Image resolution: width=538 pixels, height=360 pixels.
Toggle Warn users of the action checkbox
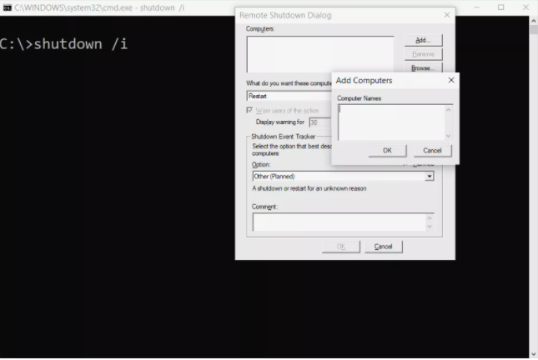(249, 110)
